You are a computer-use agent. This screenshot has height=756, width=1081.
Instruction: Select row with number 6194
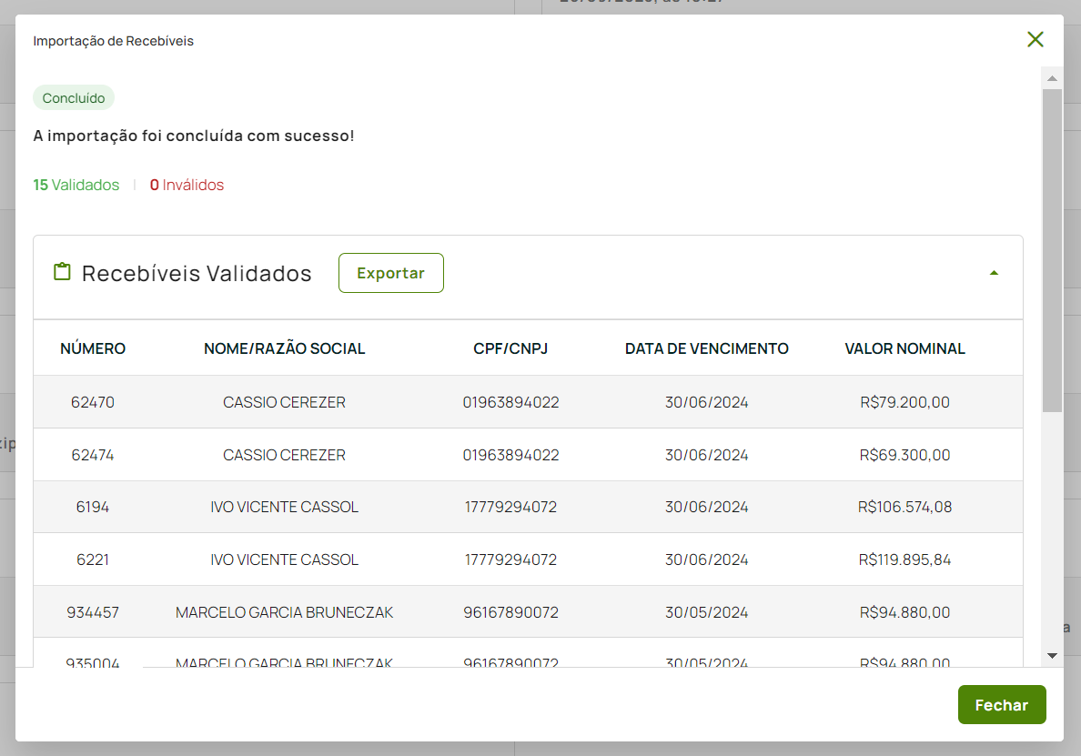pos(93,507)
